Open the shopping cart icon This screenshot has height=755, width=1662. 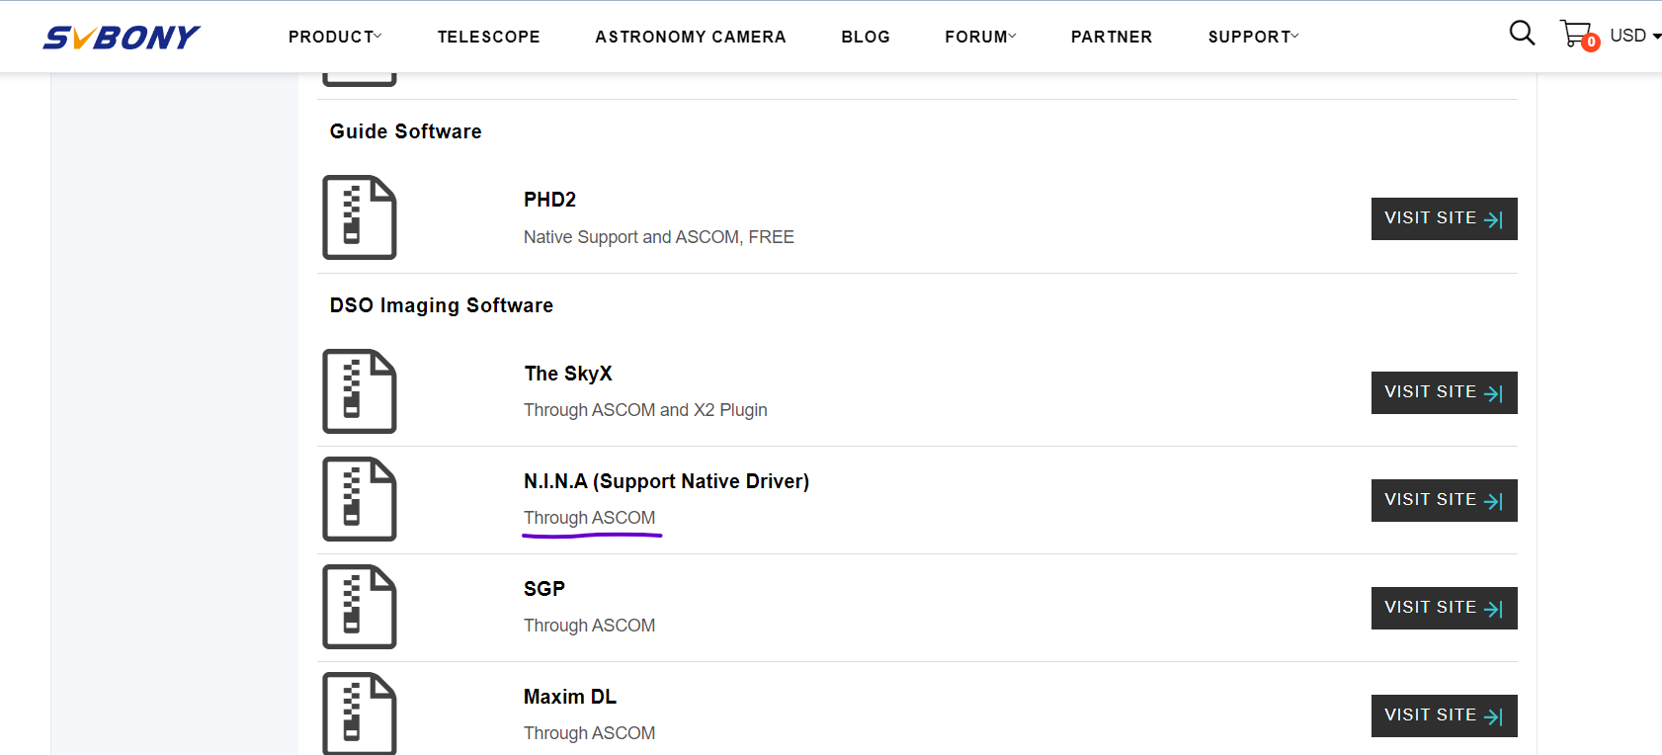(1577, 35)
